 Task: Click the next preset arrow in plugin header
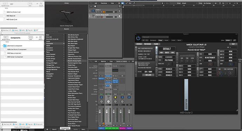(x=147, y=40)
